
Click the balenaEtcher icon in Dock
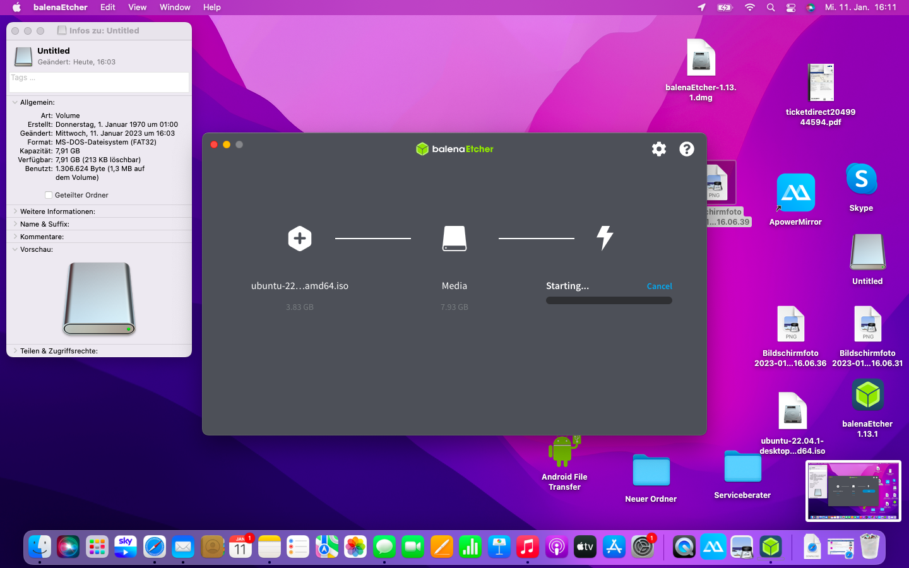[x=771, y=547]
